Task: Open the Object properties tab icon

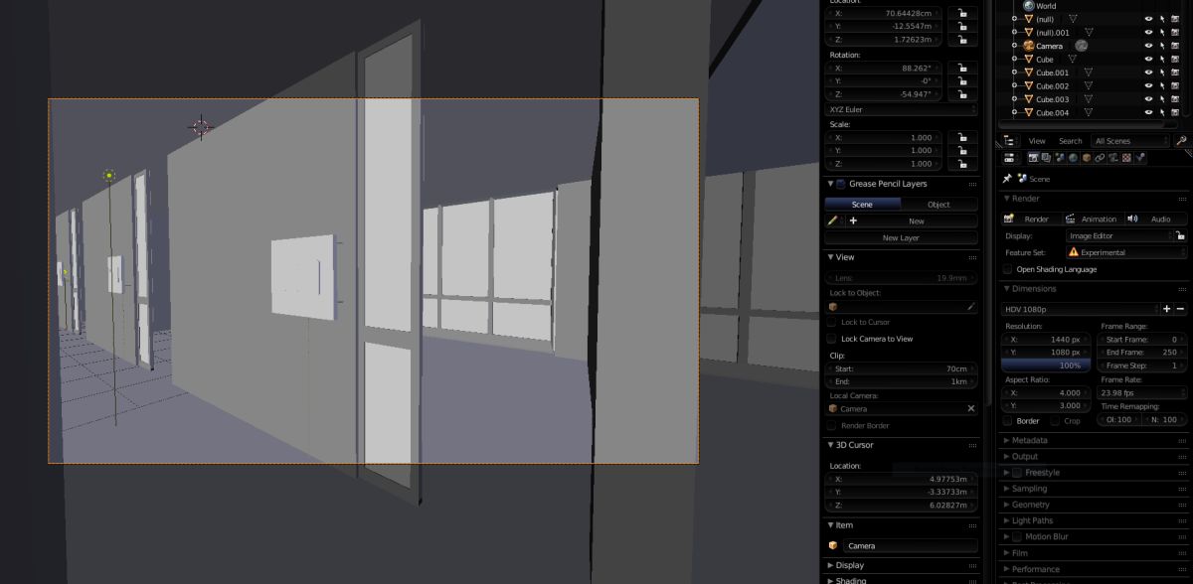Action: click(1087, 158)
